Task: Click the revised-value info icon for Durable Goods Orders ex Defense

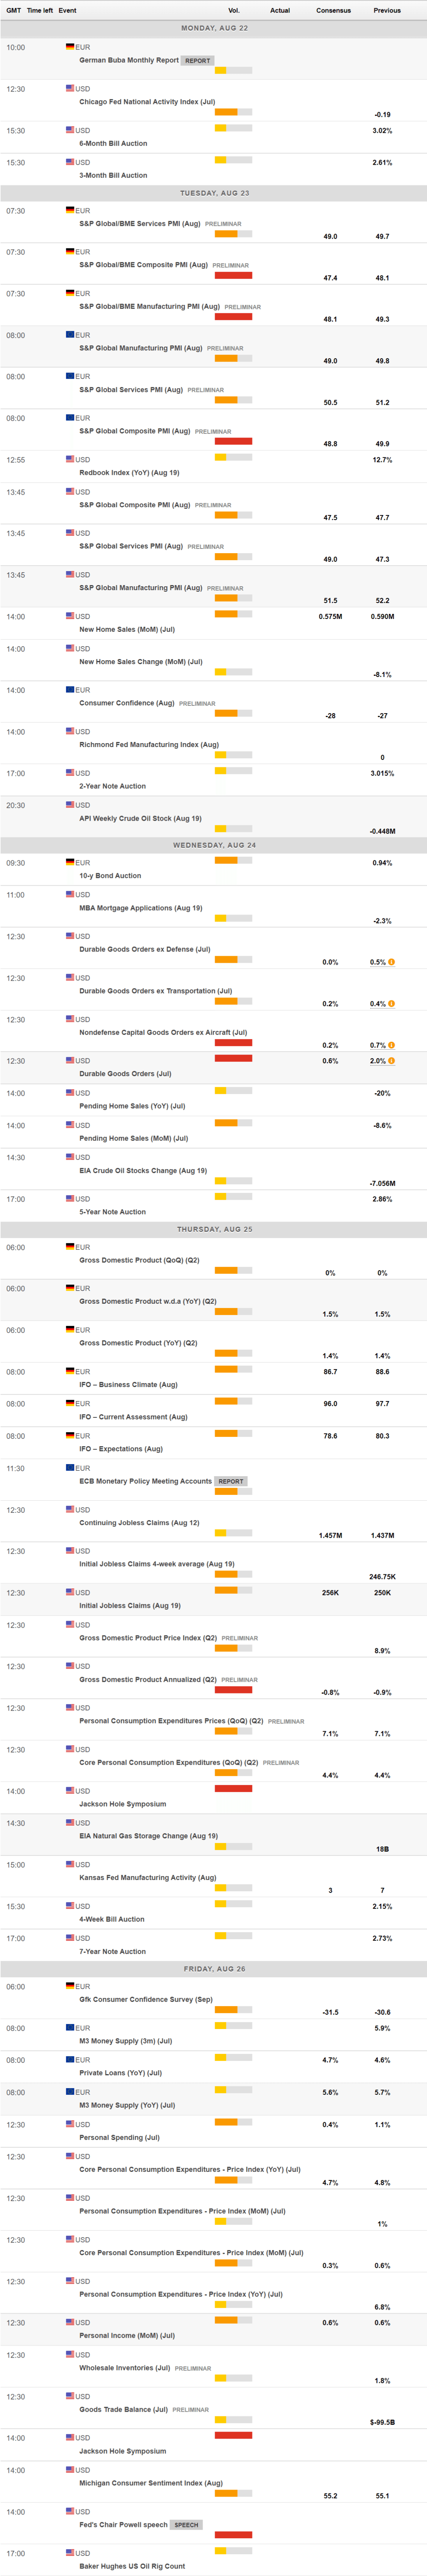Action: point(391,962)
